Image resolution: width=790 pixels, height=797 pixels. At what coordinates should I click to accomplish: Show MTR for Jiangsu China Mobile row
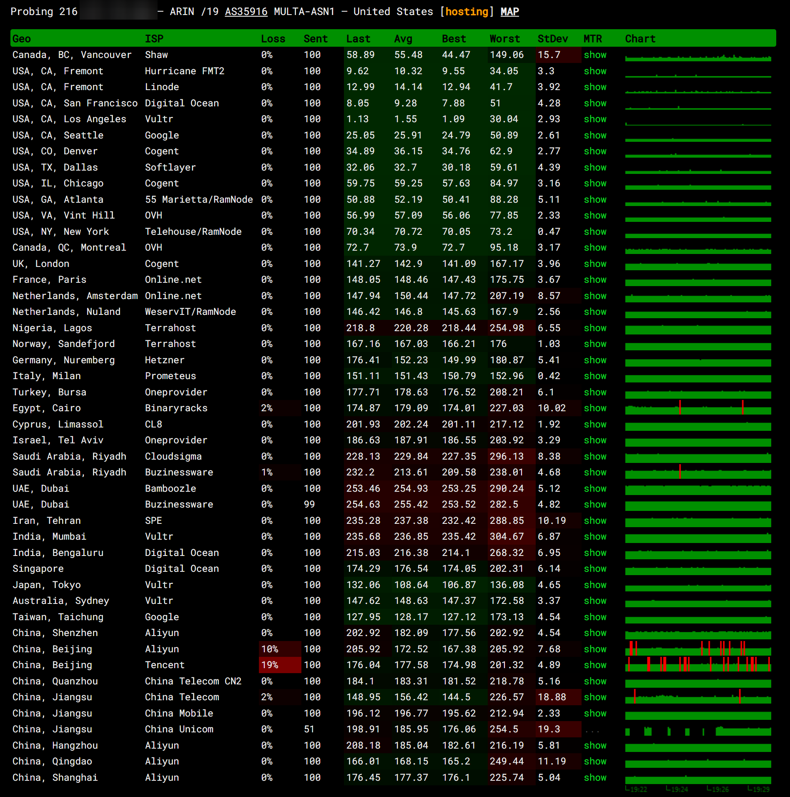[x=595, y=713]
